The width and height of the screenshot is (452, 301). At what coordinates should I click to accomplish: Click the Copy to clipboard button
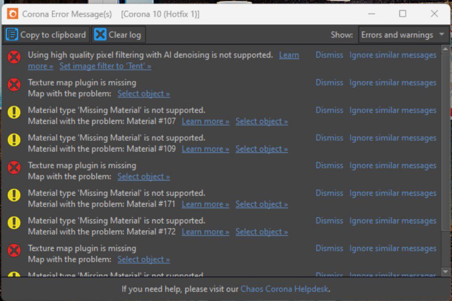point(46,35)
